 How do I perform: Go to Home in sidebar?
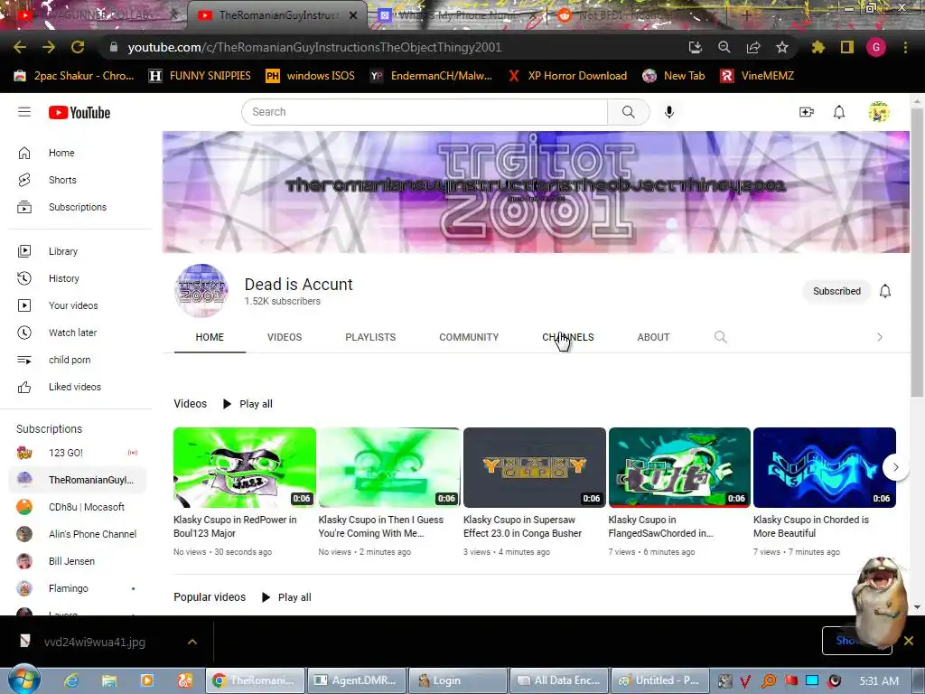pos(77,153)
